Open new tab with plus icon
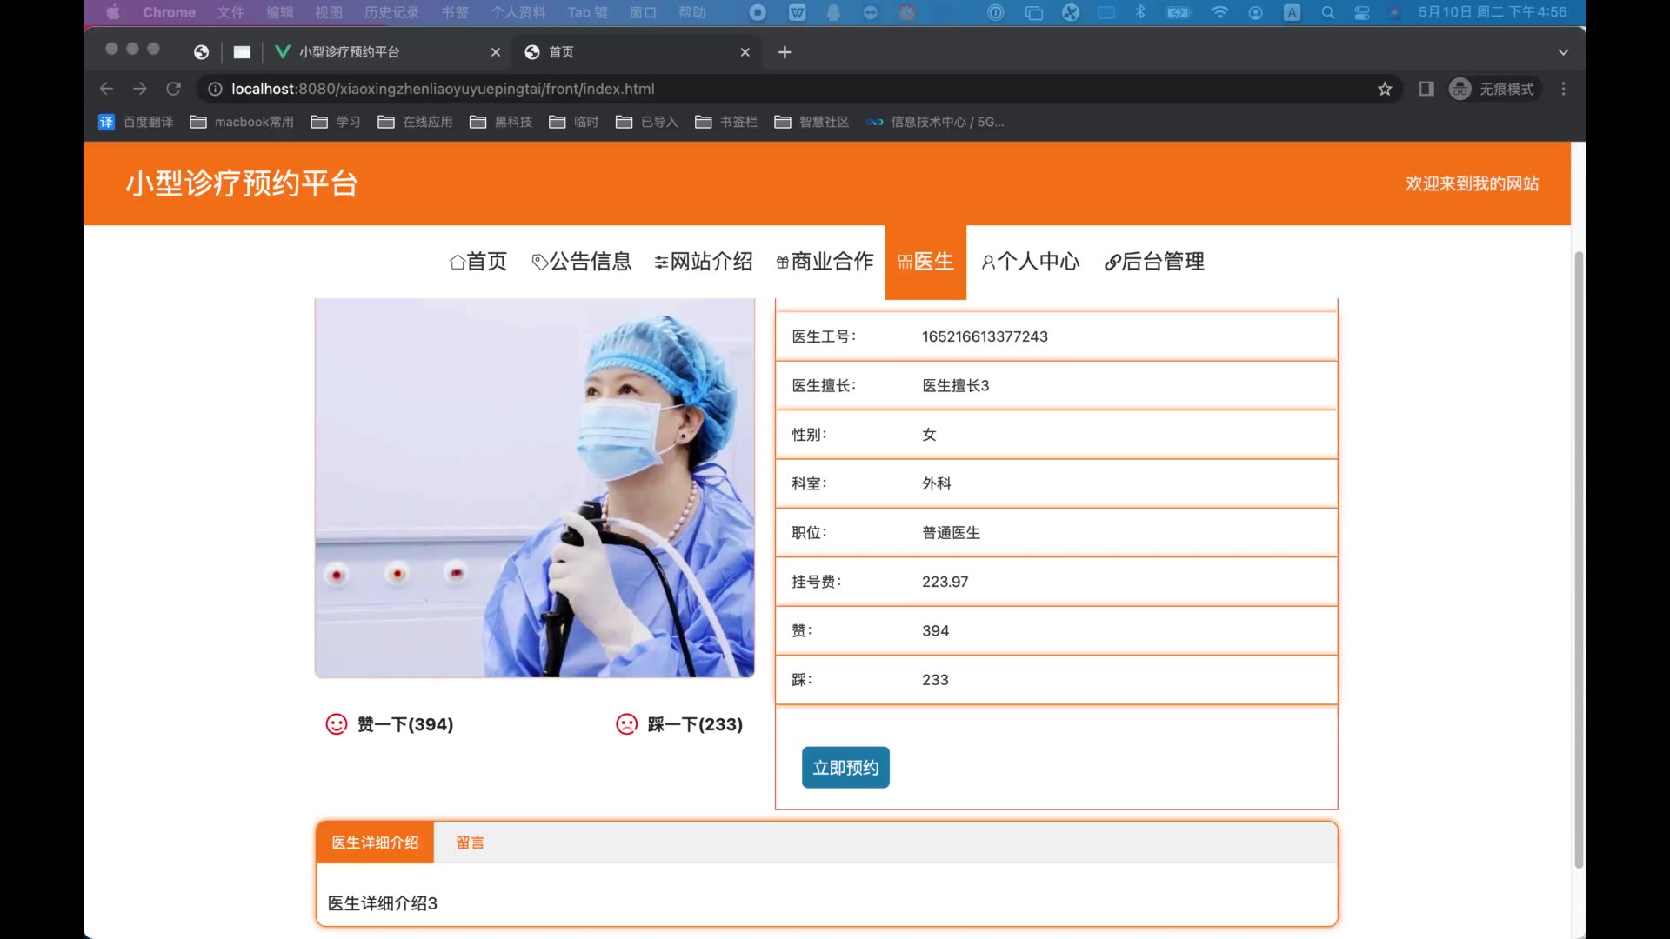1670x939 pixels. coord(785,52)
